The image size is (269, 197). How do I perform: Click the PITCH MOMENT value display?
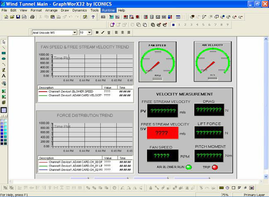pos(209,156)
